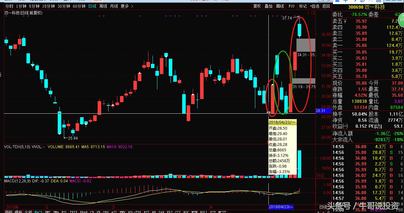
Task: Click the 2018/04/23 date marker on time axis
Action: [x=281, y=207]
